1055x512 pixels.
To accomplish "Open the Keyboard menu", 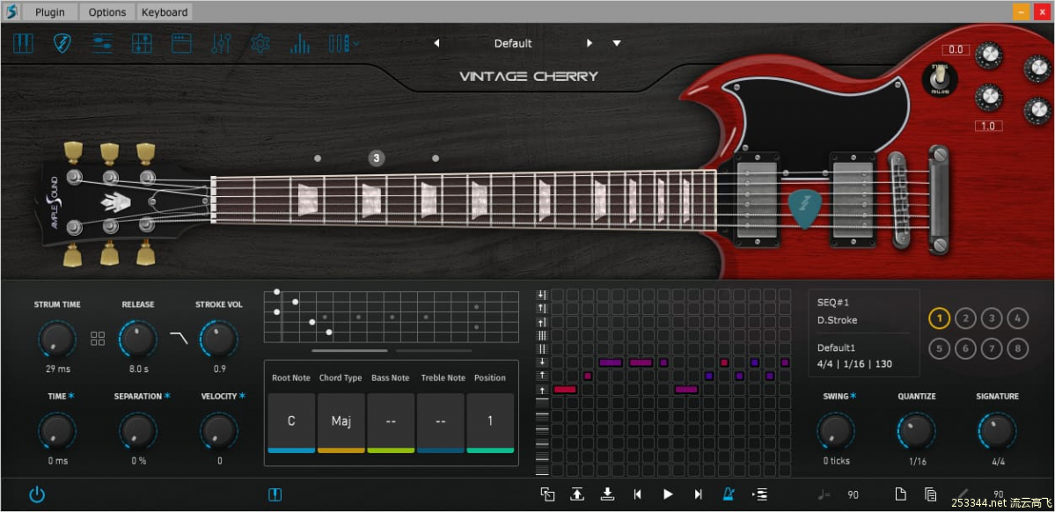I will (165, 12).
